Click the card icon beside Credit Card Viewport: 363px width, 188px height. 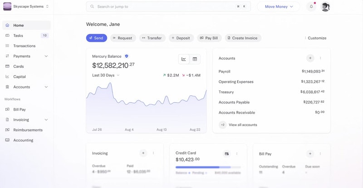point(227,153)
